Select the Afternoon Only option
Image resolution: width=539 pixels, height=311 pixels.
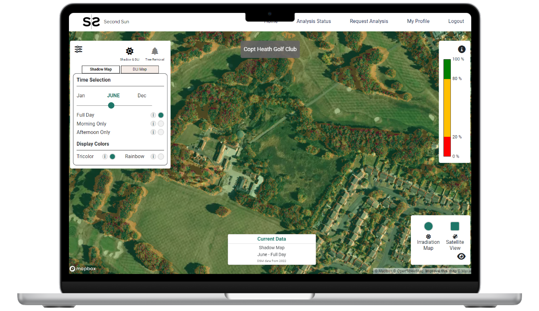[161, 132]
